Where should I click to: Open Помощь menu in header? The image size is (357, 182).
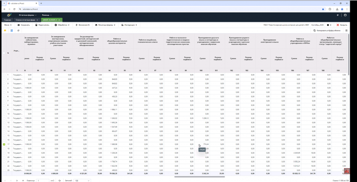46,15
